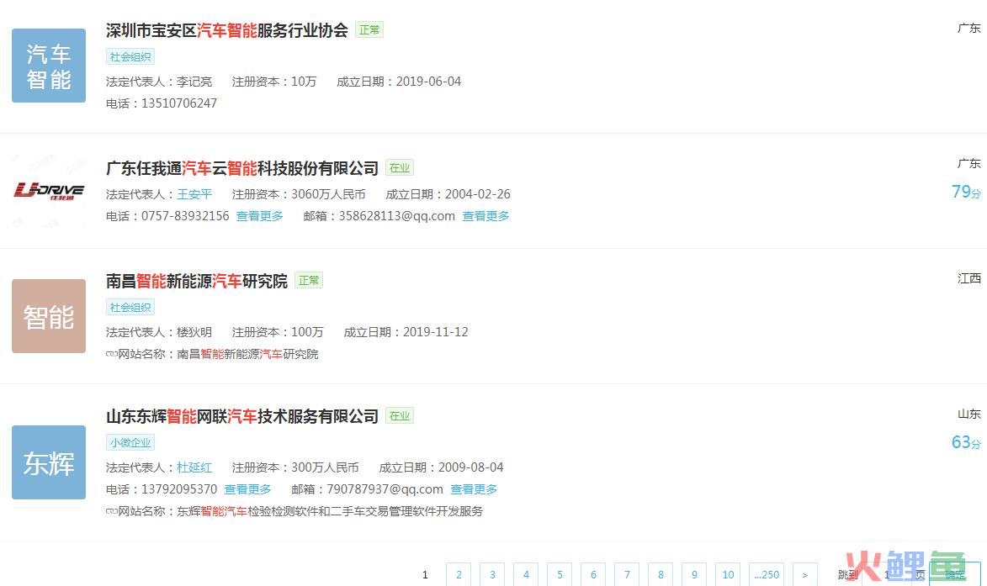Screen dimensions: 987x586
Task: Go to page 7
Action: click(x=627, y=575)
